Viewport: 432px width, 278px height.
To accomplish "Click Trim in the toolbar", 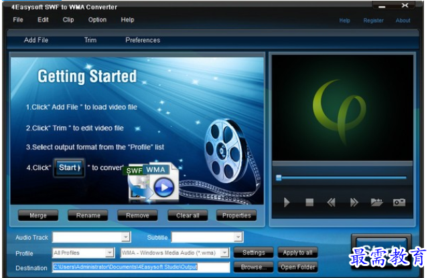I will [x=90, y=40].
